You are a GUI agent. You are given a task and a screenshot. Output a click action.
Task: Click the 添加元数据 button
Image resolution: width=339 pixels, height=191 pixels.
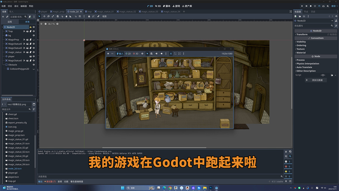click(316, 80)
